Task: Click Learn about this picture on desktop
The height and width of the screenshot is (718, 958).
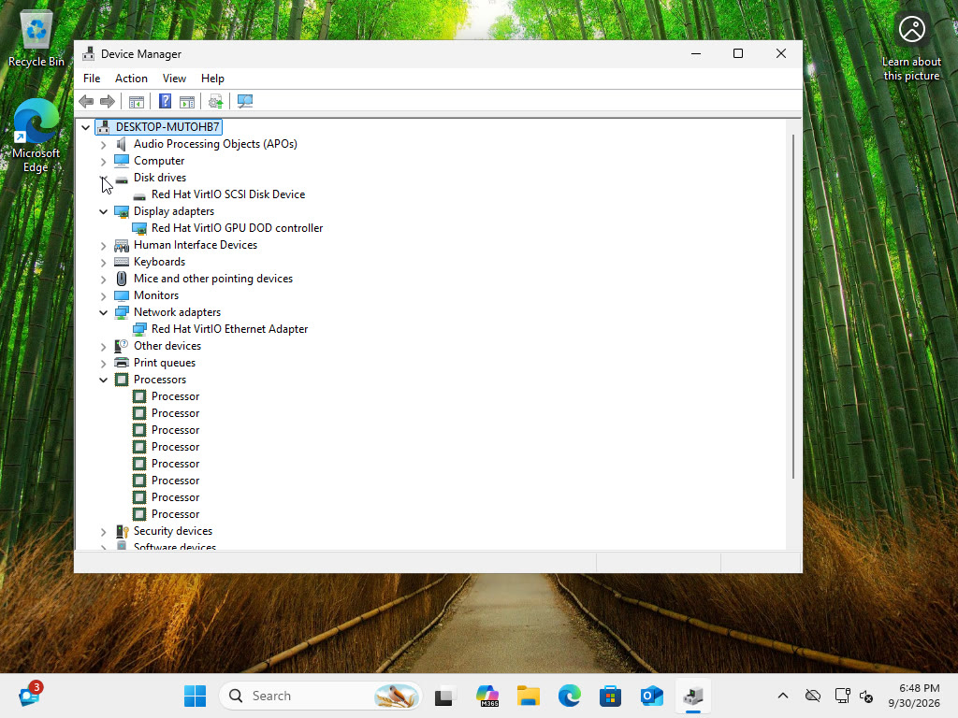Action: tap(911, 48)
